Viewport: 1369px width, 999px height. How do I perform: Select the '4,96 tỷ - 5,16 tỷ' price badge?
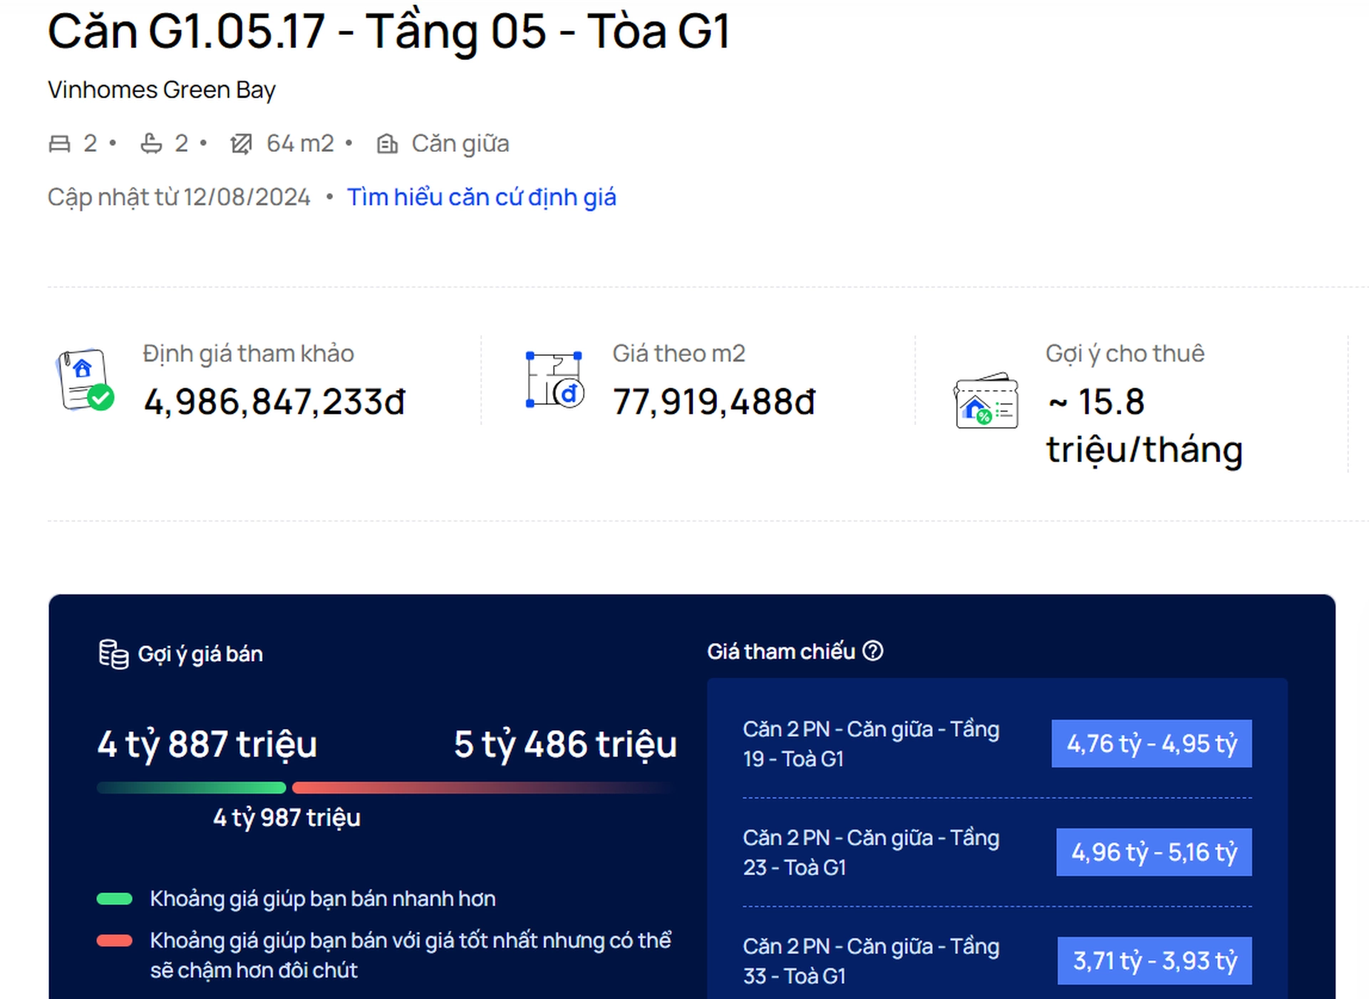pos(1154,852)
